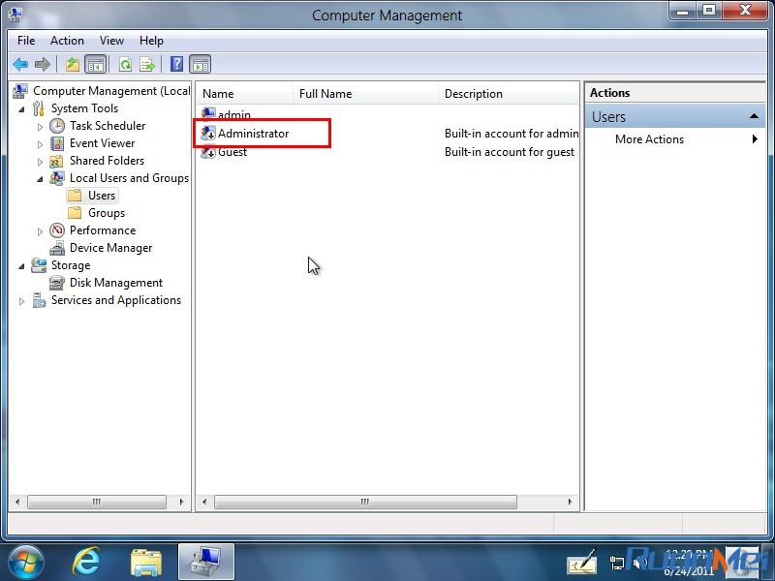This screenshot has width=775, height=581.
Task: Toggle the show/hide console tree icon
Action: point(95,64)
